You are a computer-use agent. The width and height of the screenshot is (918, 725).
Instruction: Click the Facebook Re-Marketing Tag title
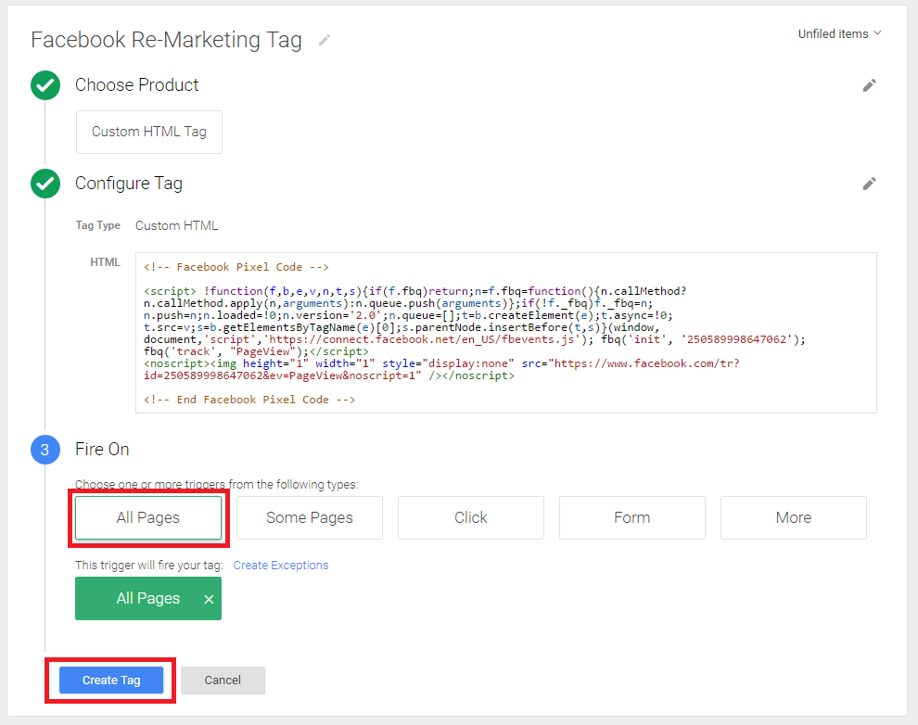166,40
